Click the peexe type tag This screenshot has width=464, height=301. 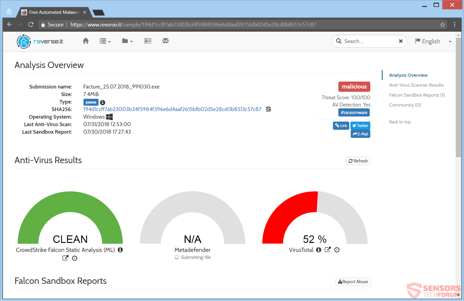[91, 102]
